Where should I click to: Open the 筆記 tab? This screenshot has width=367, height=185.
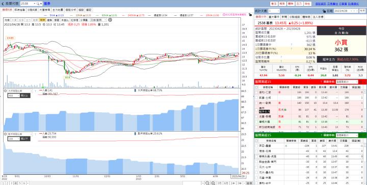click(x=89, y=10)
